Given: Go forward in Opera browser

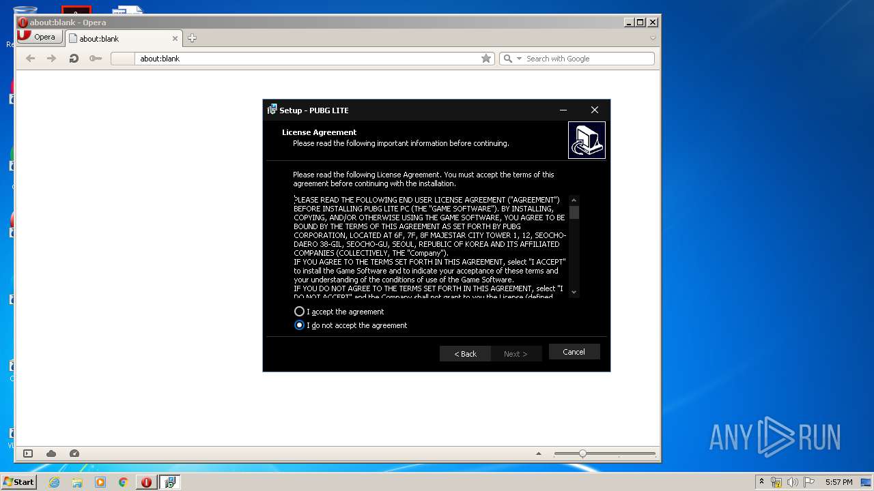Looking at the screenshot, I should tap(52, 59).
